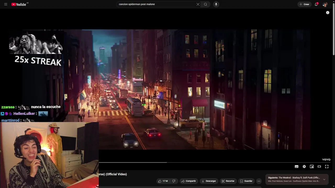Open the notifications bell
Screen dimensions: 335x188
pos(316,4)
